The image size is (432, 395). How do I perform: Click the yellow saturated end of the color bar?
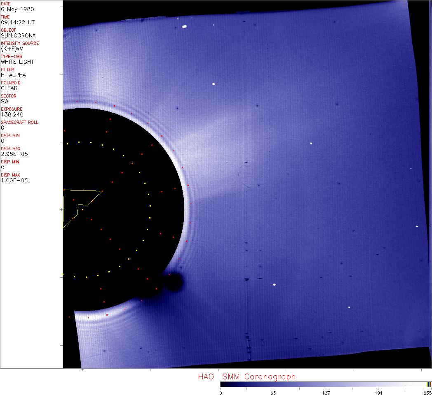(429, 384)
